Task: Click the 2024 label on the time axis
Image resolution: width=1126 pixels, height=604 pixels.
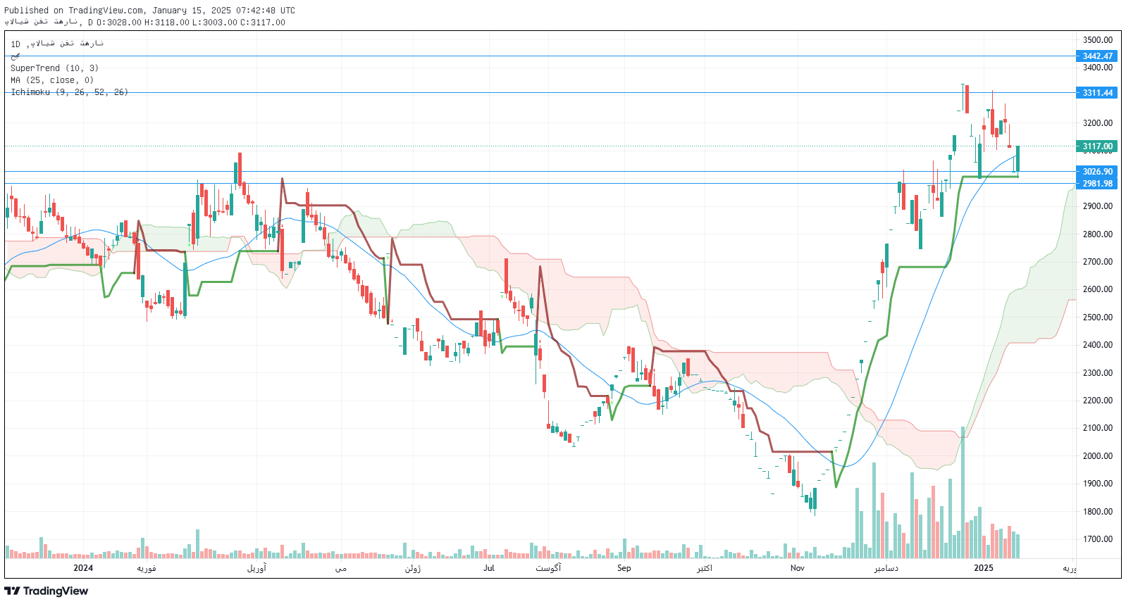Action: click(x=83, y=568)
